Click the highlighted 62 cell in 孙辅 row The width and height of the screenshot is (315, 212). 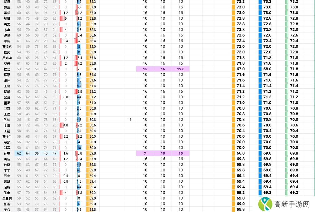[x=19, y=153]
